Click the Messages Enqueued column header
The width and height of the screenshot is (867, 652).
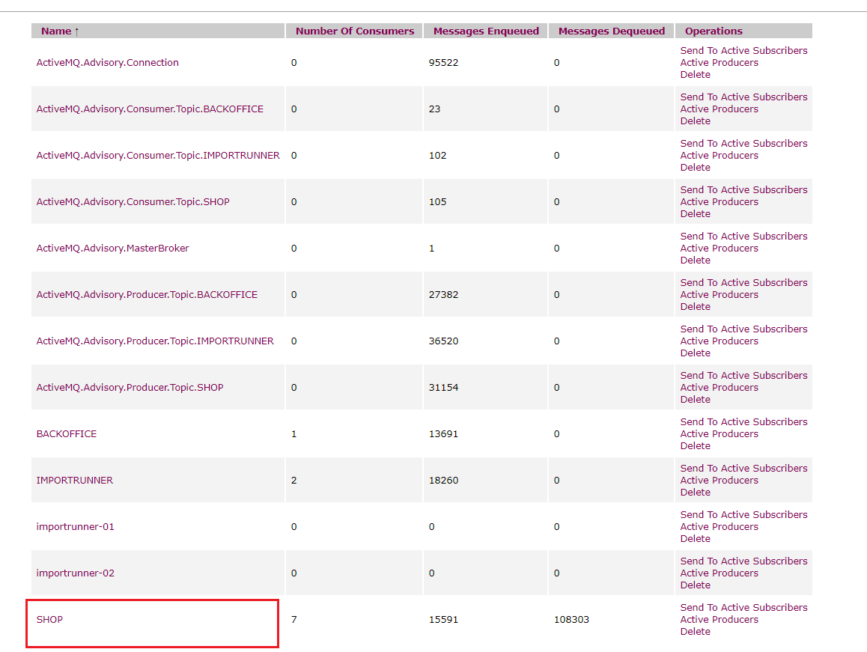click(486, 31)
